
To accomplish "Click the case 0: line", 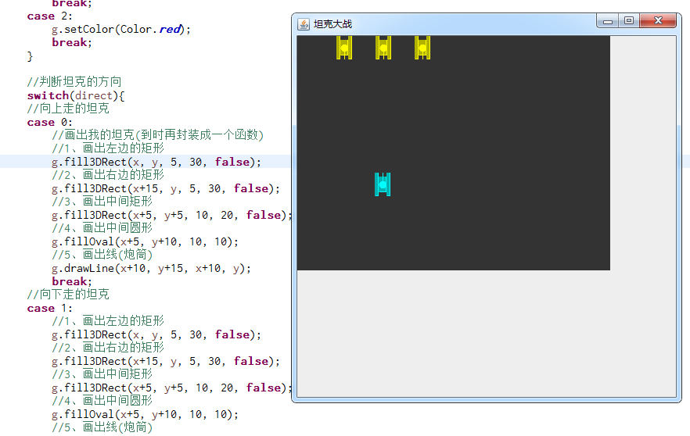I will click(50, 122).
